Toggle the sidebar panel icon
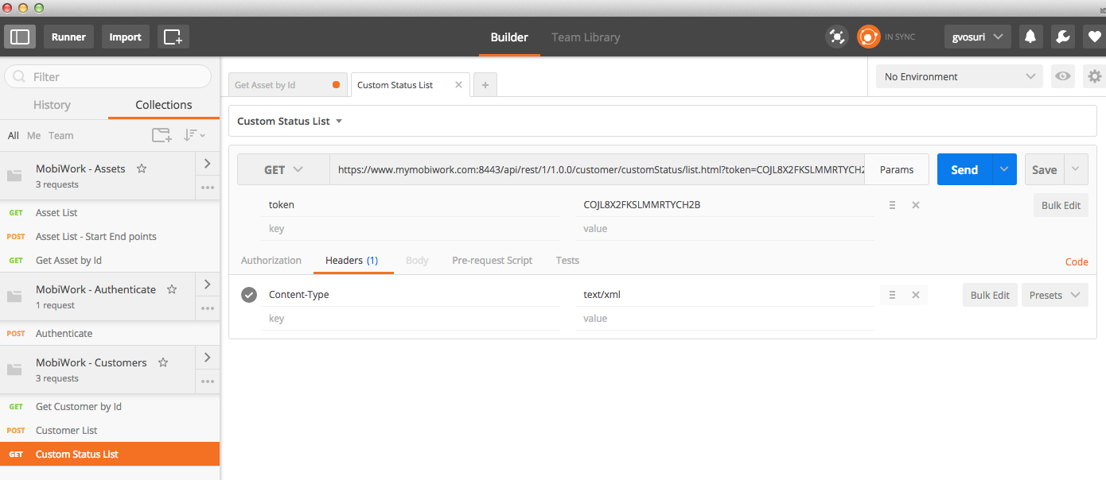Screen dimensions: 1106x480 pyautogui.click(x=20, y=37)
